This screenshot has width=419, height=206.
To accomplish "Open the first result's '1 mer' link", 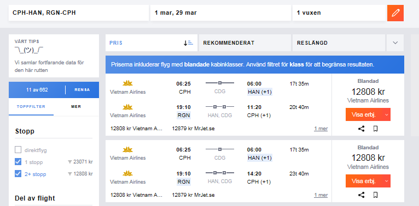I will [x=321, y=129].
